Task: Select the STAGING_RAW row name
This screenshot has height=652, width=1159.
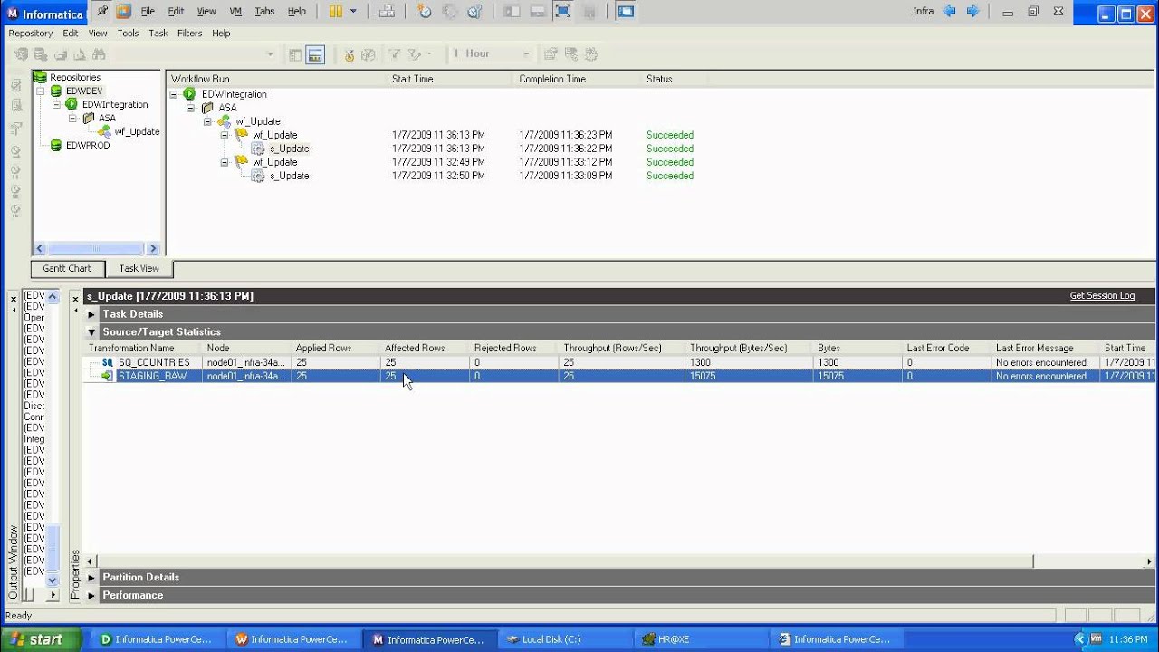Action: (x=152, y=376)
